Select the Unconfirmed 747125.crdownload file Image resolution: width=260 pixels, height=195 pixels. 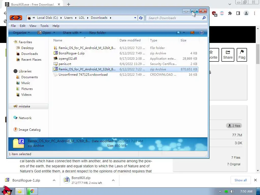click(x=83, y=75)
